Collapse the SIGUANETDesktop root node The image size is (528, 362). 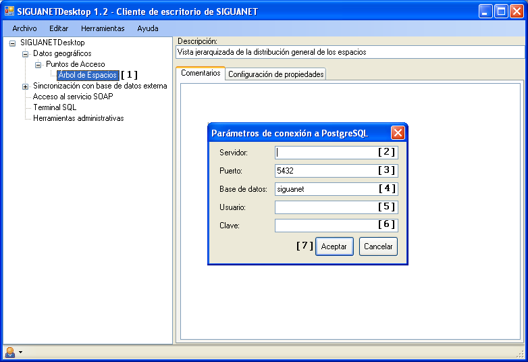click(12, 43)
